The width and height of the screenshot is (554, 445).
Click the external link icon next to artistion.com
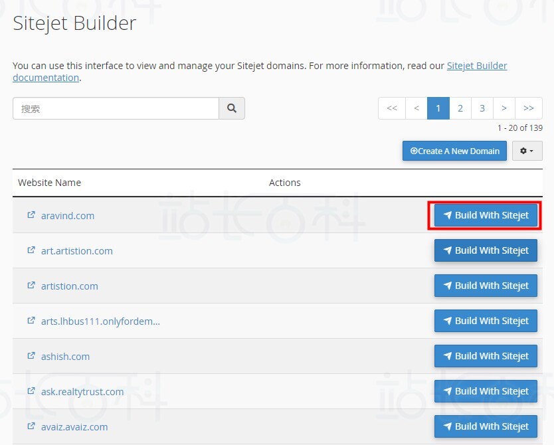point(31,285)
